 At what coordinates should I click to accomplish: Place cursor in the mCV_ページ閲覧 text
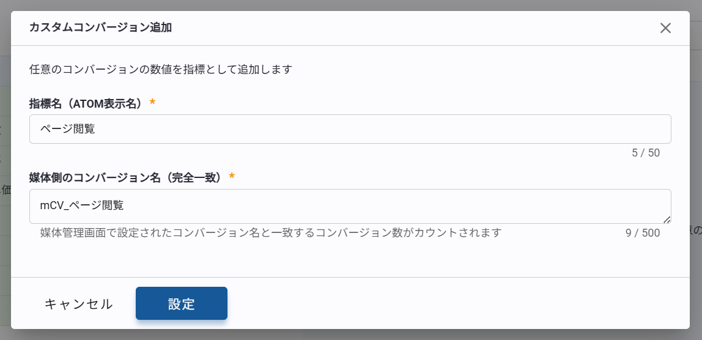tap(82, 206)
